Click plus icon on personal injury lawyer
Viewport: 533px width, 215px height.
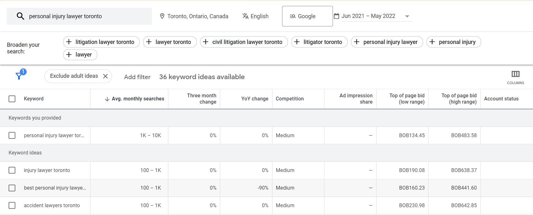(x=357, y=42)
